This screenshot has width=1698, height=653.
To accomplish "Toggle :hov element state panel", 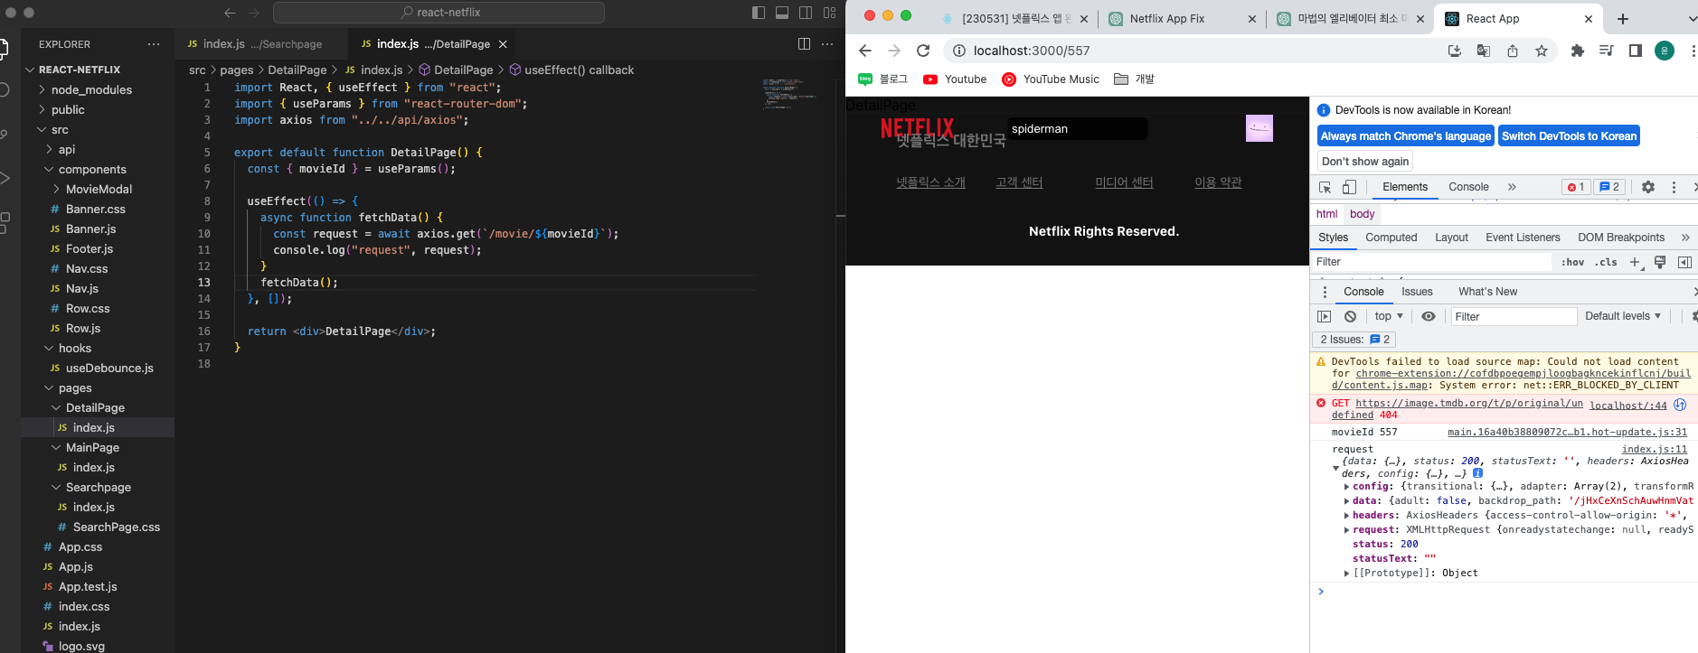I will tap(1572, 262).
